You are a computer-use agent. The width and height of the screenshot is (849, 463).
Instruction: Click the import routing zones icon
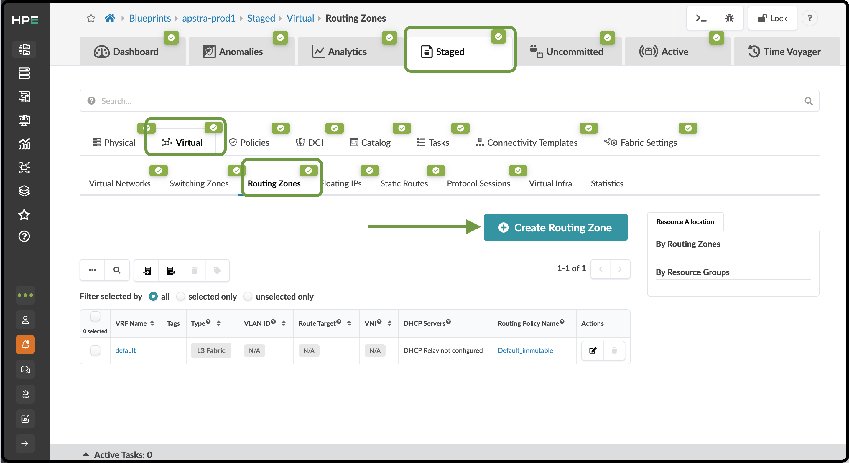[147, 270]
